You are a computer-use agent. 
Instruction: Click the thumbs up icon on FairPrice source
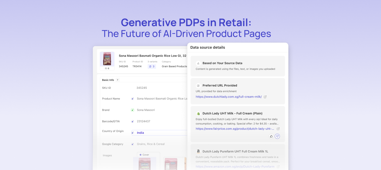[271, 136]
